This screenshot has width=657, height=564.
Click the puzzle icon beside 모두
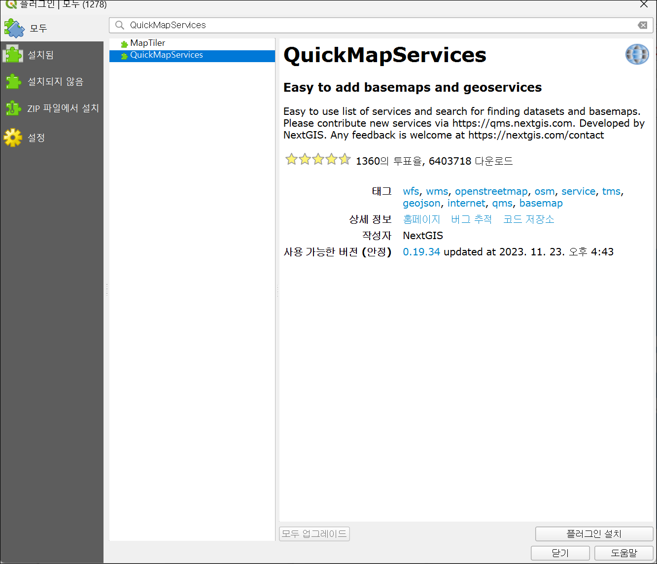[14, 28]
